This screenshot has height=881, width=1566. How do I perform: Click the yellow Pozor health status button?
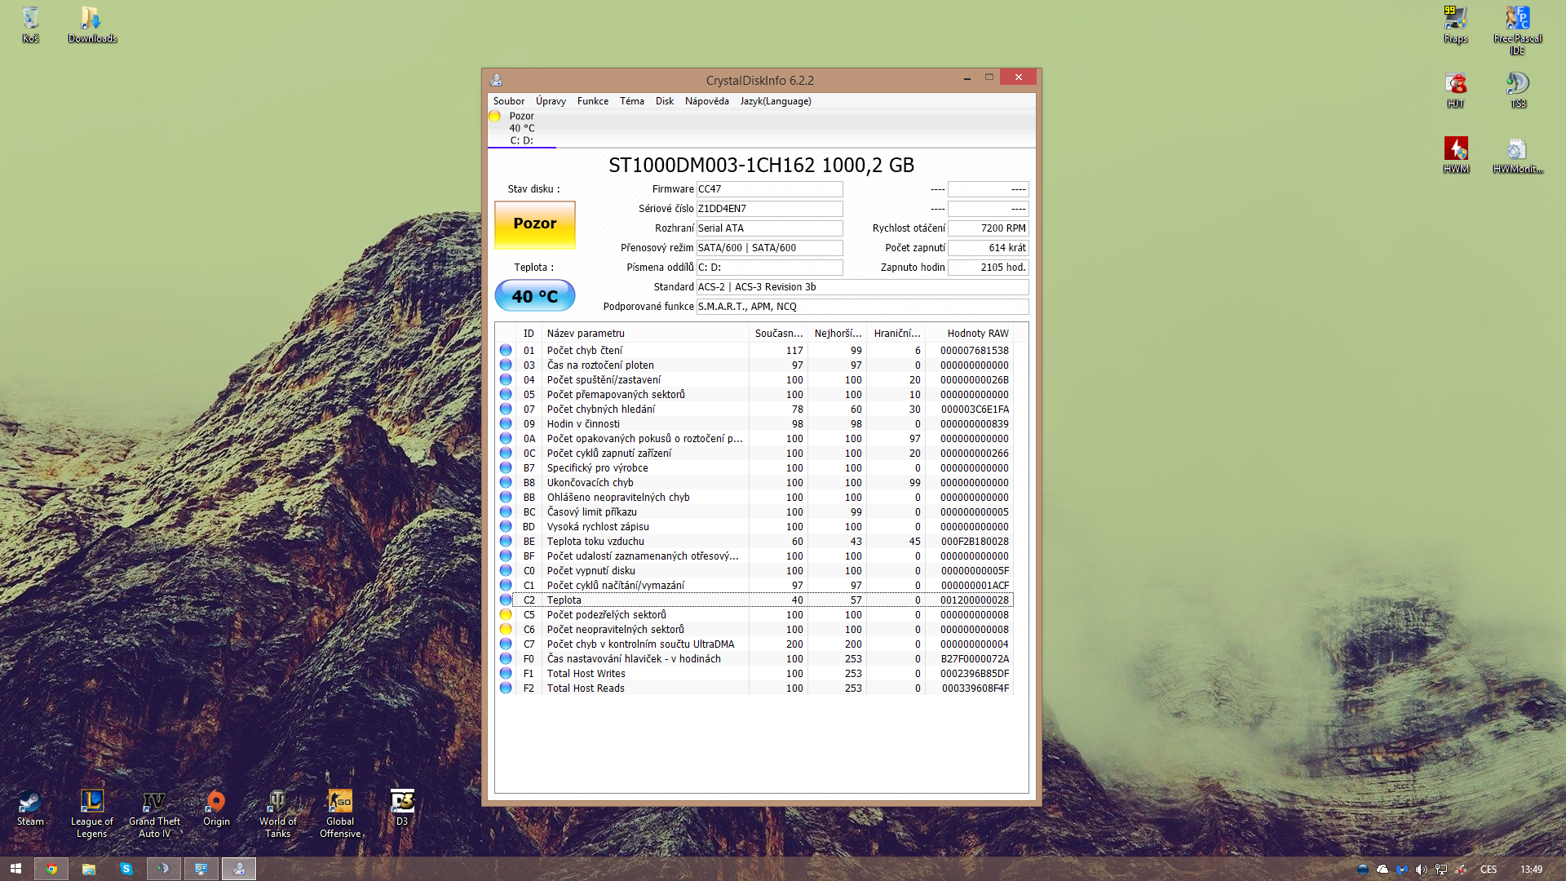click(534, 224)
